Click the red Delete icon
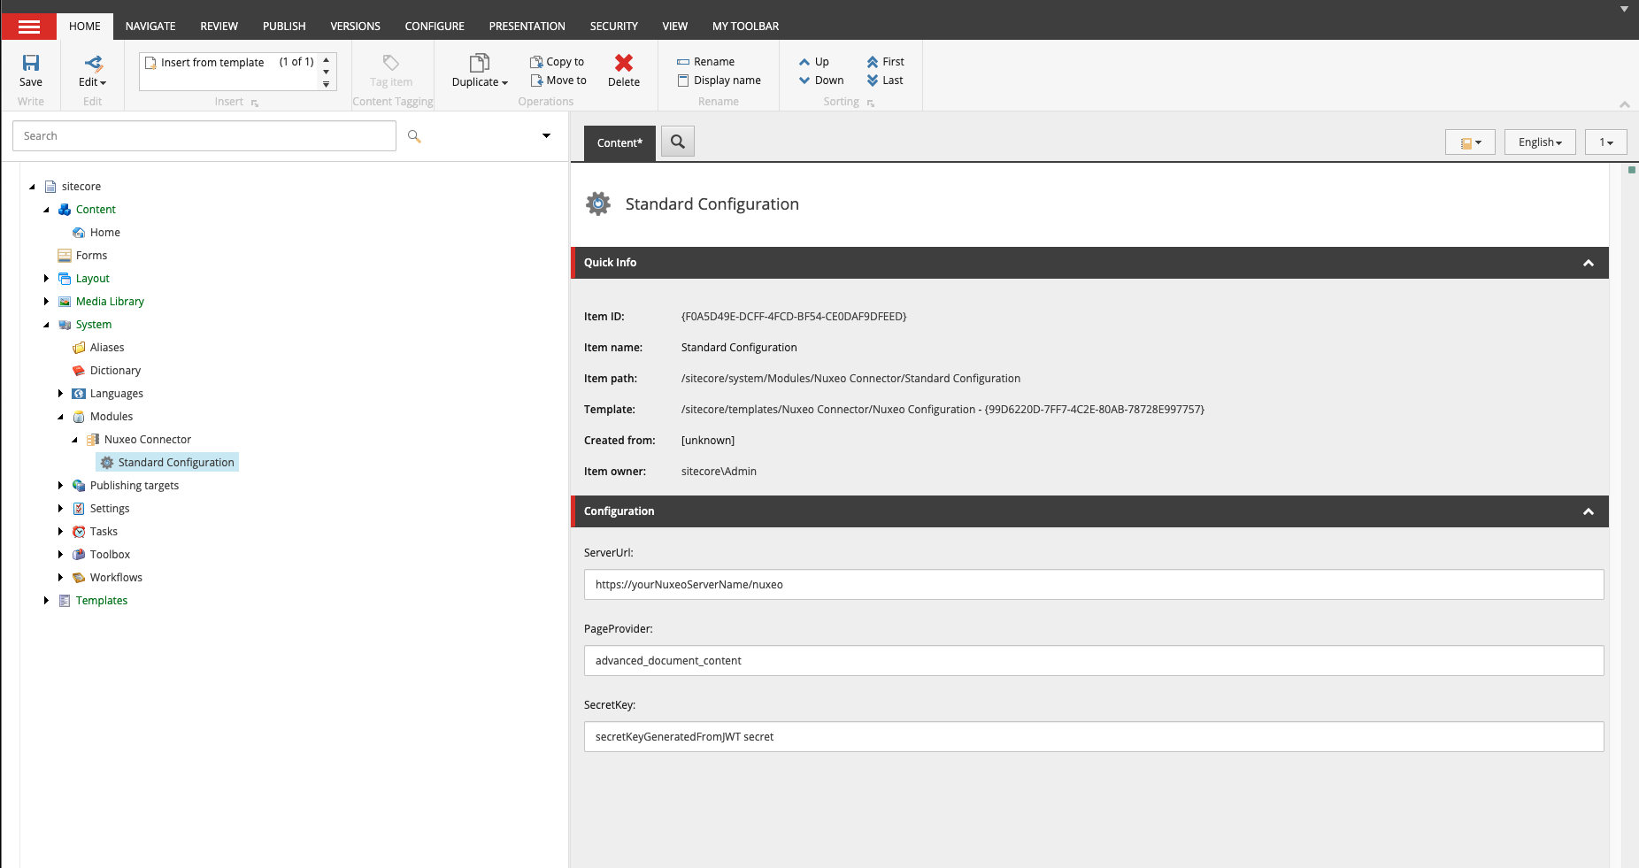Screen dimensions: 1639x868 (624, 63)
